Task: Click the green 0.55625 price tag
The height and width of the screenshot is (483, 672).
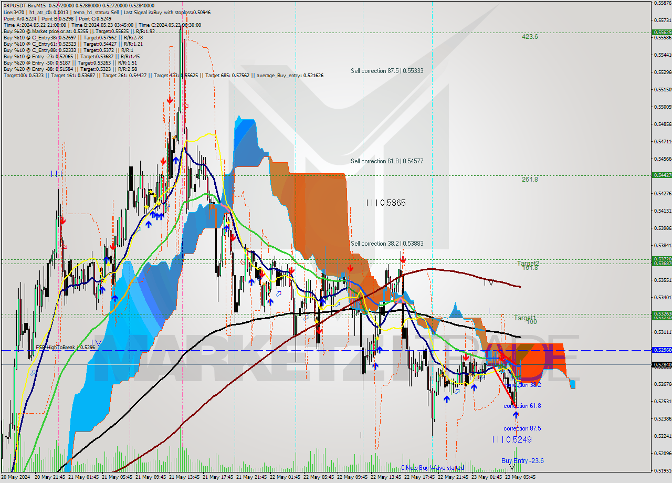Action: click(x=661, y=32)
